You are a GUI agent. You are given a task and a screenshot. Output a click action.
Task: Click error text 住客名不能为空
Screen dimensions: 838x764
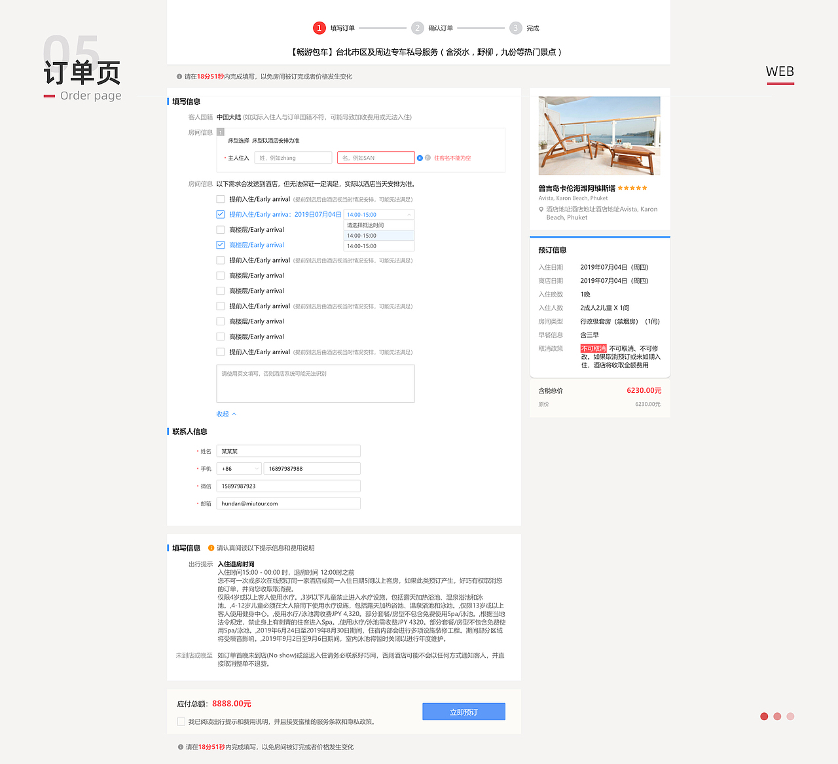coord(452,158)
